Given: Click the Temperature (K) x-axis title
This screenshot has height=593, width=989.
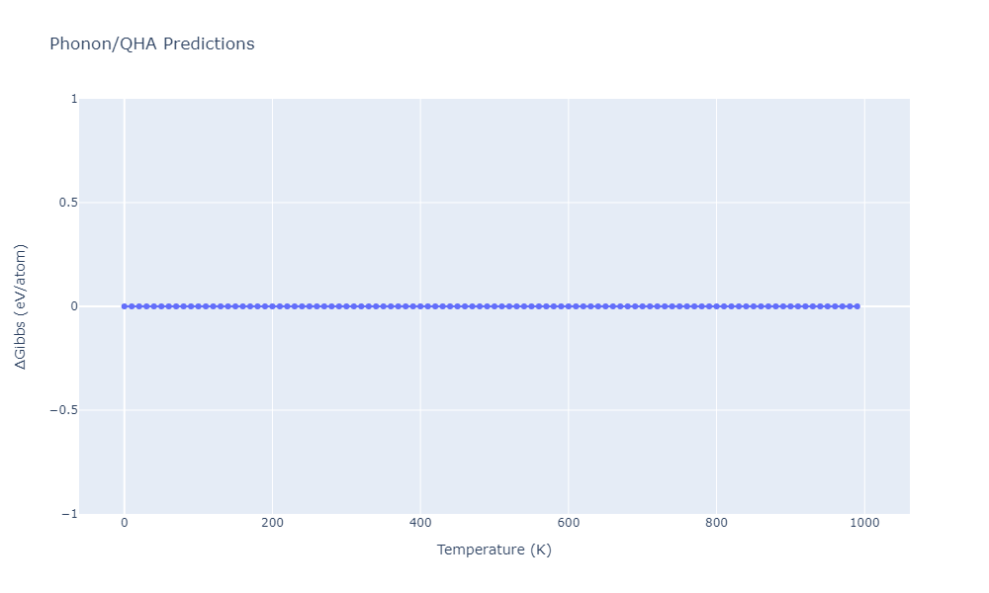Looking at the screenshot, I should tap(494, 550).
